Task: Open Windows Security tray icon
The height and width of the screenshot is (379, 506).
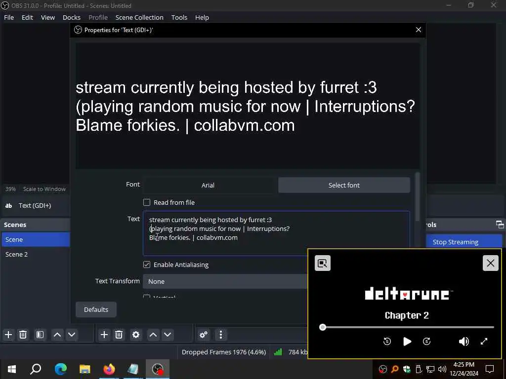Action: (407, 369)
